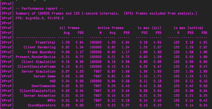Click Server Animation's All frames P99 value 0.15
Image resolution: width=212 pixels, height=109 pixels.
[80, 96]
